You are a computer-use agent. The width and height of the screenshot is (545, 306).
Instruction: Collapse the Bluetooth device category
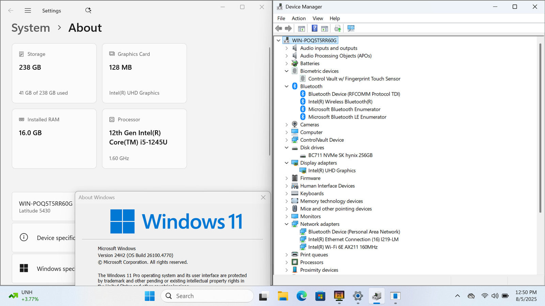(x=286, y=86)
